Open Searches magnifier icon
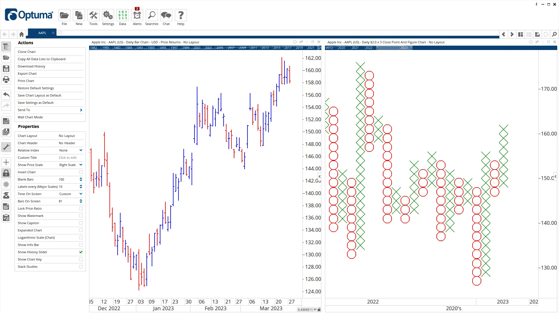Viewport: 559px width, 314px height. coord(152,15)
